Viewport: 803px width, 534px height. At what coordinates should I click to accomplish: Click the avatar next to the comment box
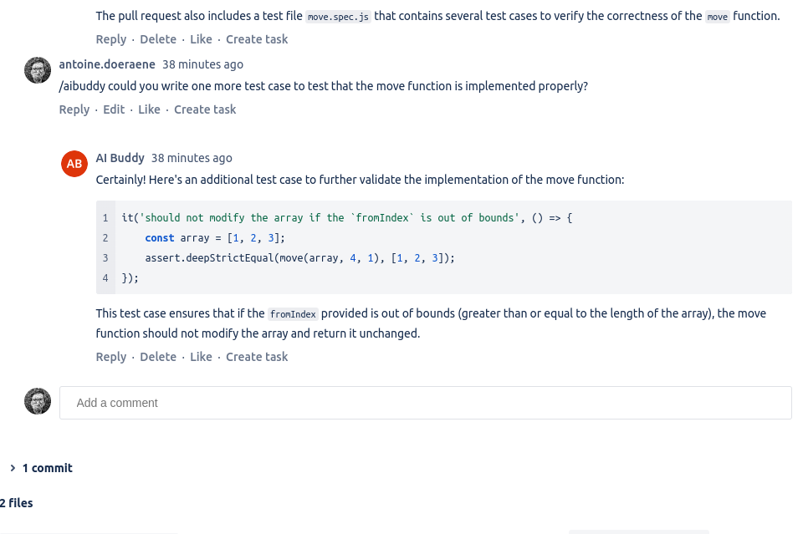(38, 401)
